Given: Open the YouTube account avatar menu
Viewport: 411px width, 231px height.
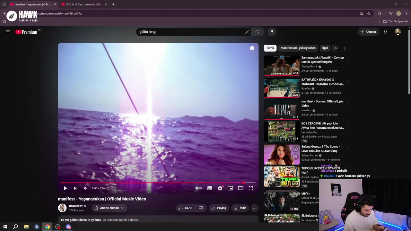Looking at the screenshot, I should pyautogui.click(x=398, y=32).
